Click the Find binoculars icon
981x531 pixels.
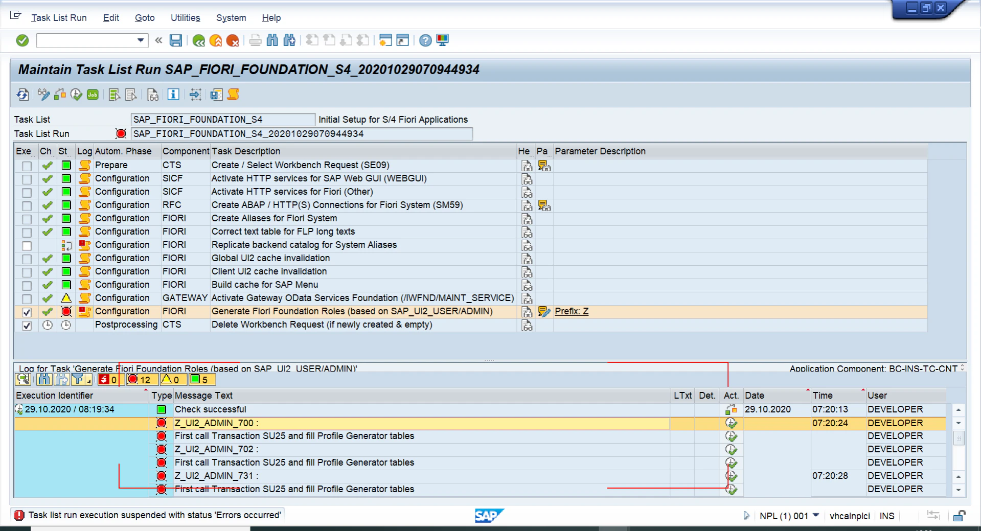click(272, 40)
